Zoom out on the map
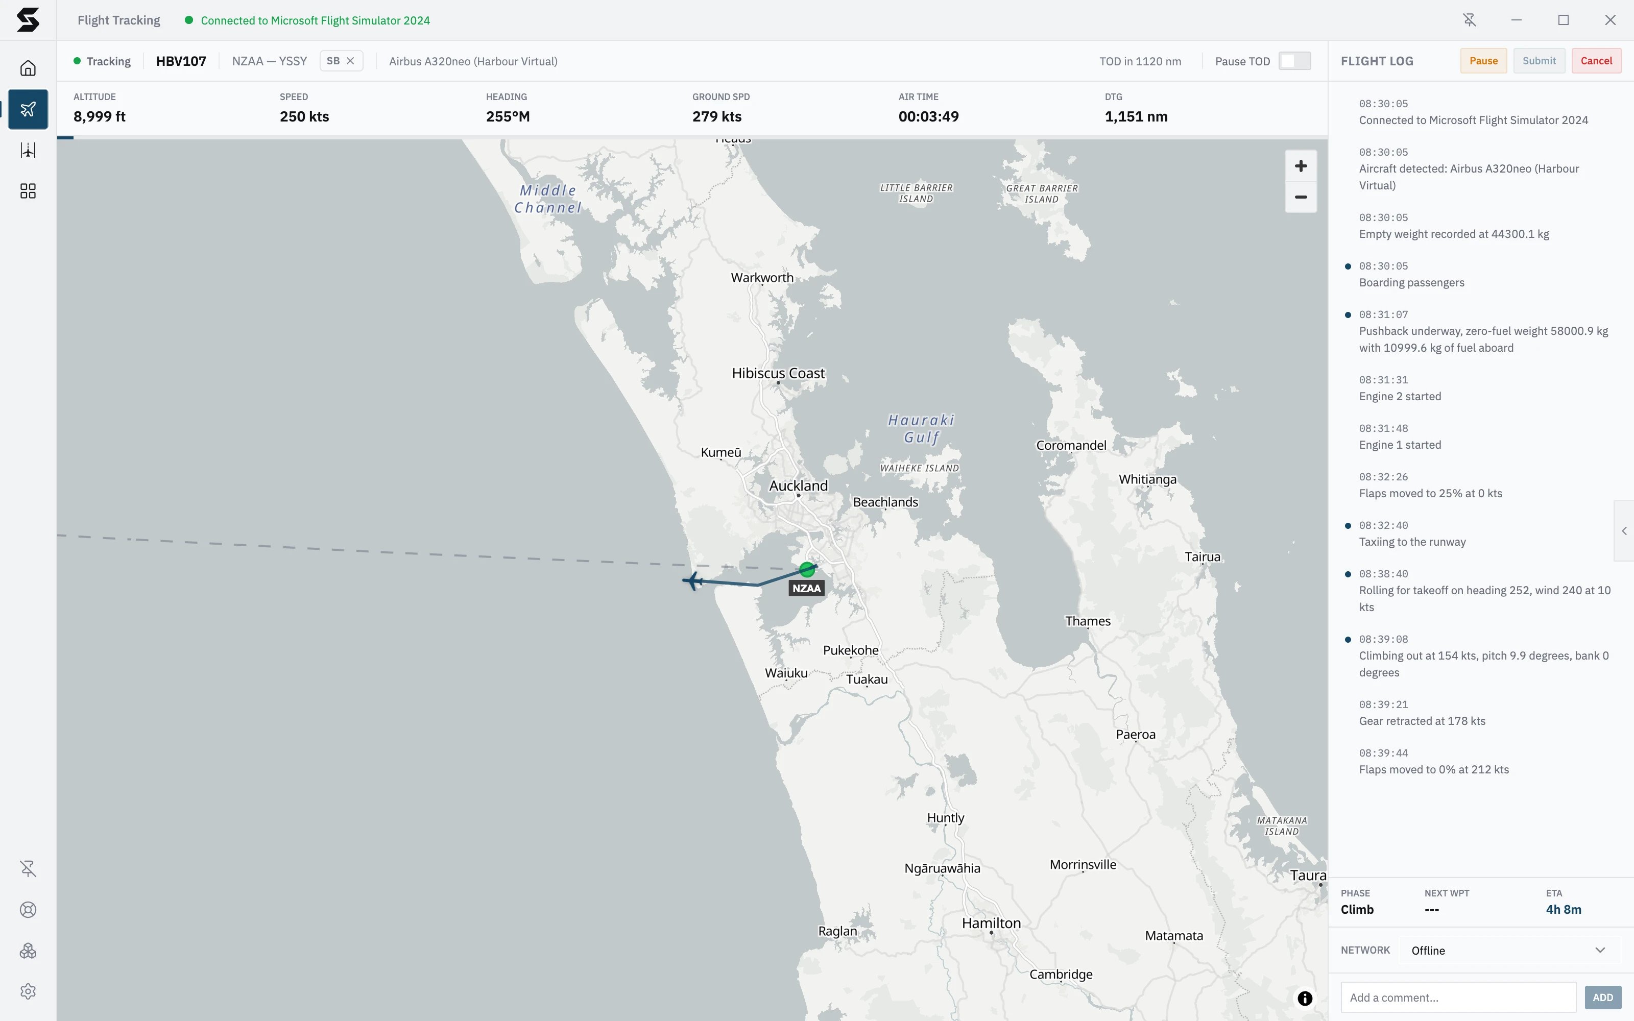The width and height of the screenshot is (1634, 1021). click(1301, 197)
